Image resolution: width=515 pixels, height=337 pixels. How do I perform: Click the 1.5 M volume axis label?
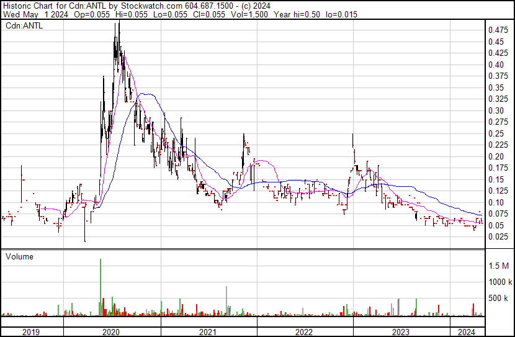[498, 266]
